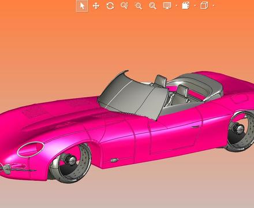Open dropdown arrow beside pages icon
Viewport: 254px width, 208px height.
[195, 6]
